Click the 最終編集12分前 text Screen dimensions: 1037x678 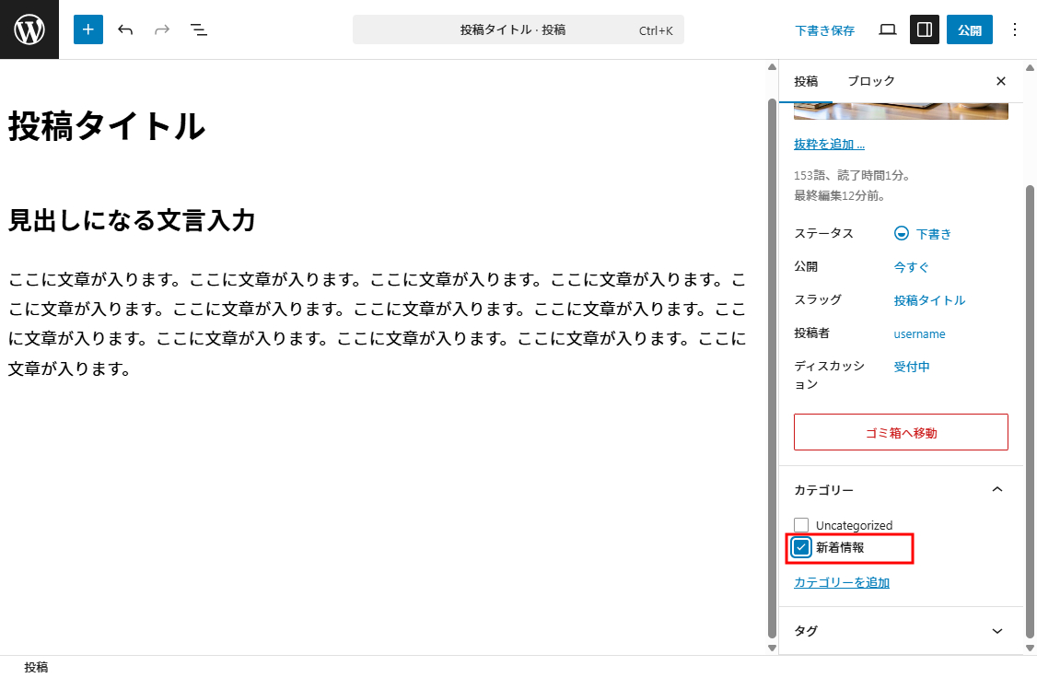pyautogui.click(x=839, y=196)
